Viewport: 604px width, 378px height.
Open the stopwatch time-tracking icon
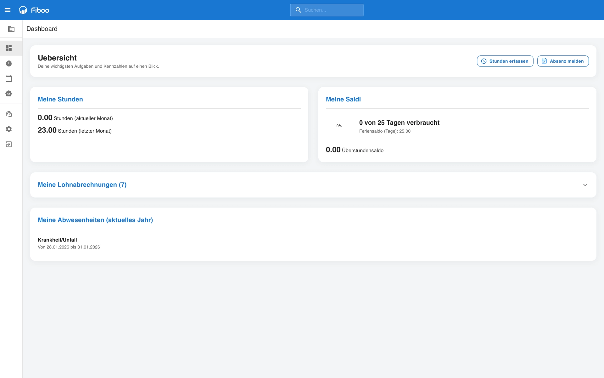point(9,63)
